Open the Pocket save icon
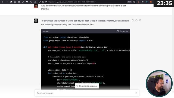 [x=31, y=2]
